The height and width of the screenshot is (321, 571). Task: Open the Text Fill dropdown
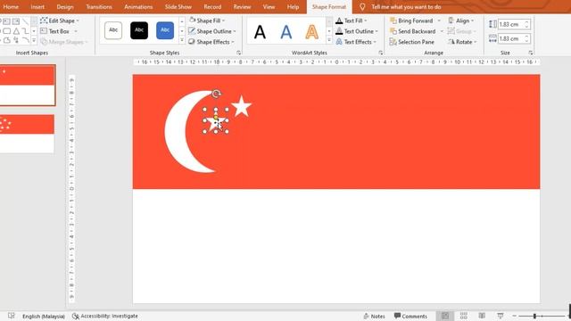[352, 21]
